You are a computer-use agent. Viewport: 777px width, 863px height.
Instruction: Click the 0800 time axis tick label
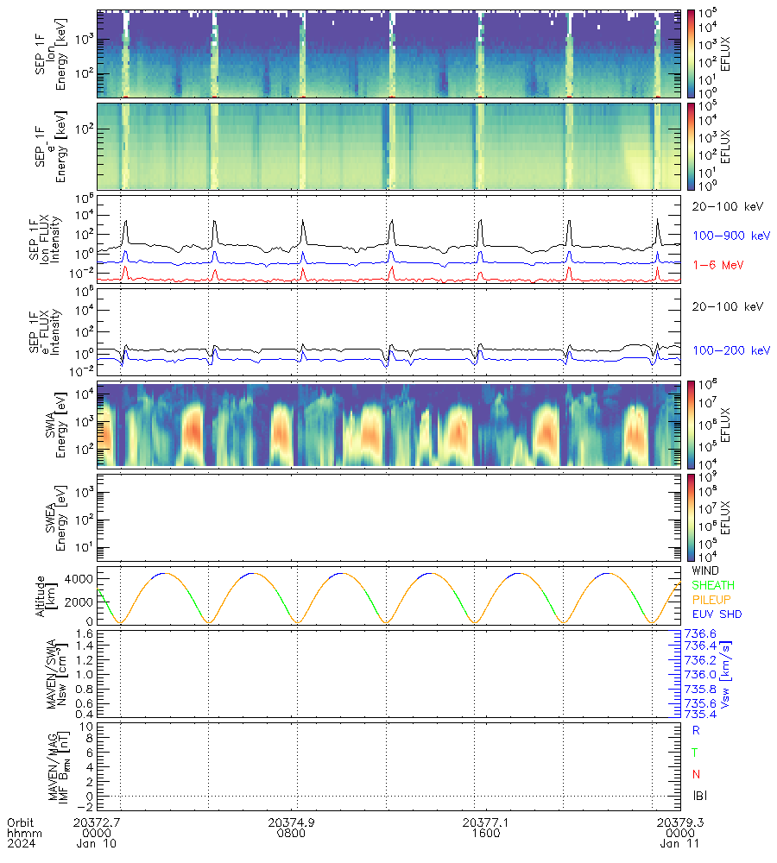pyautogui.click(x=290, y=834)
